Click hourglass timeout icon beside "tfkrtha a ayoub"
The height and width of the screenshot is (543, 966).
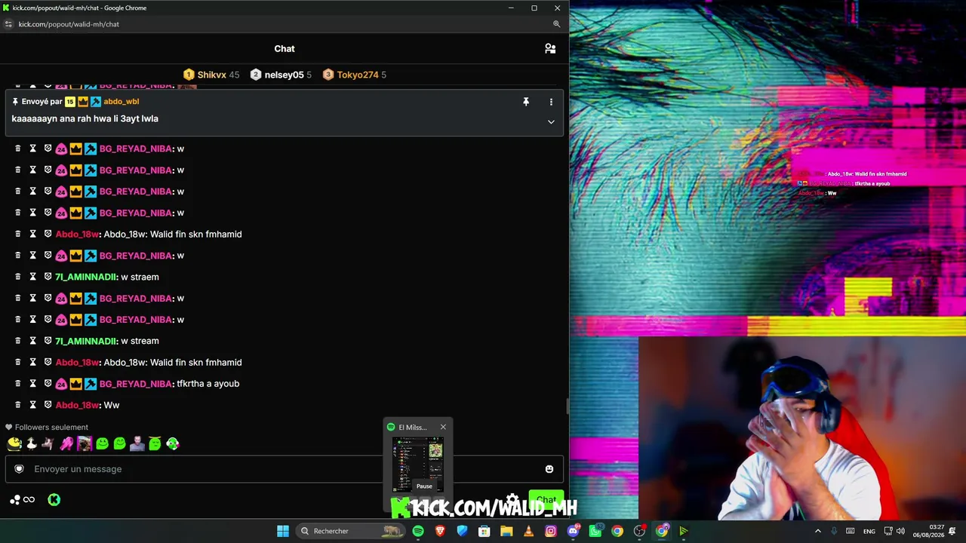(32, 384)
